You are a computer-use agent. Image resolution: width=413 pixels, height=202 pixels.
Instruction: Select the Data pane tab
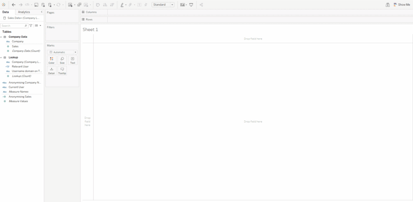pyautogui.click(x=5, y=12)
